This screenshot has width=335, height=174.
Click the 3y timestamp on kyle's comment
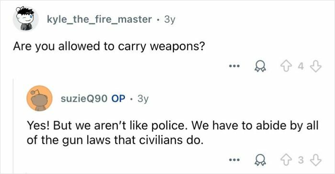169,20
